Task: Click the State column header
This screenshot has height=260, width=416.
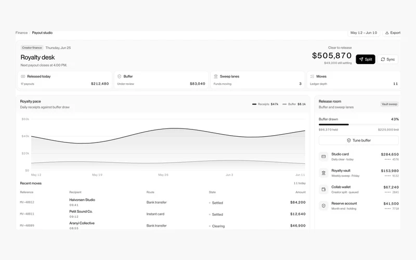Action: 212,192
